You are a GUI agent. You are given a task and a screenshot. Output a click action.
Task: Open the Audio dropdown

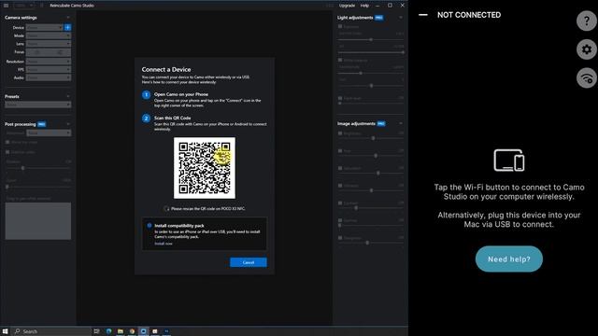49,77
